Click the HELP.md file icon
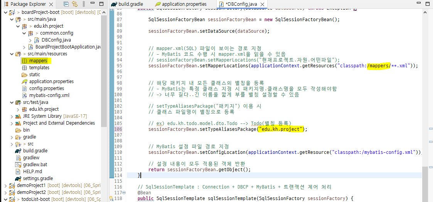This screenshot has height=202, width=433. click(18, 172)
